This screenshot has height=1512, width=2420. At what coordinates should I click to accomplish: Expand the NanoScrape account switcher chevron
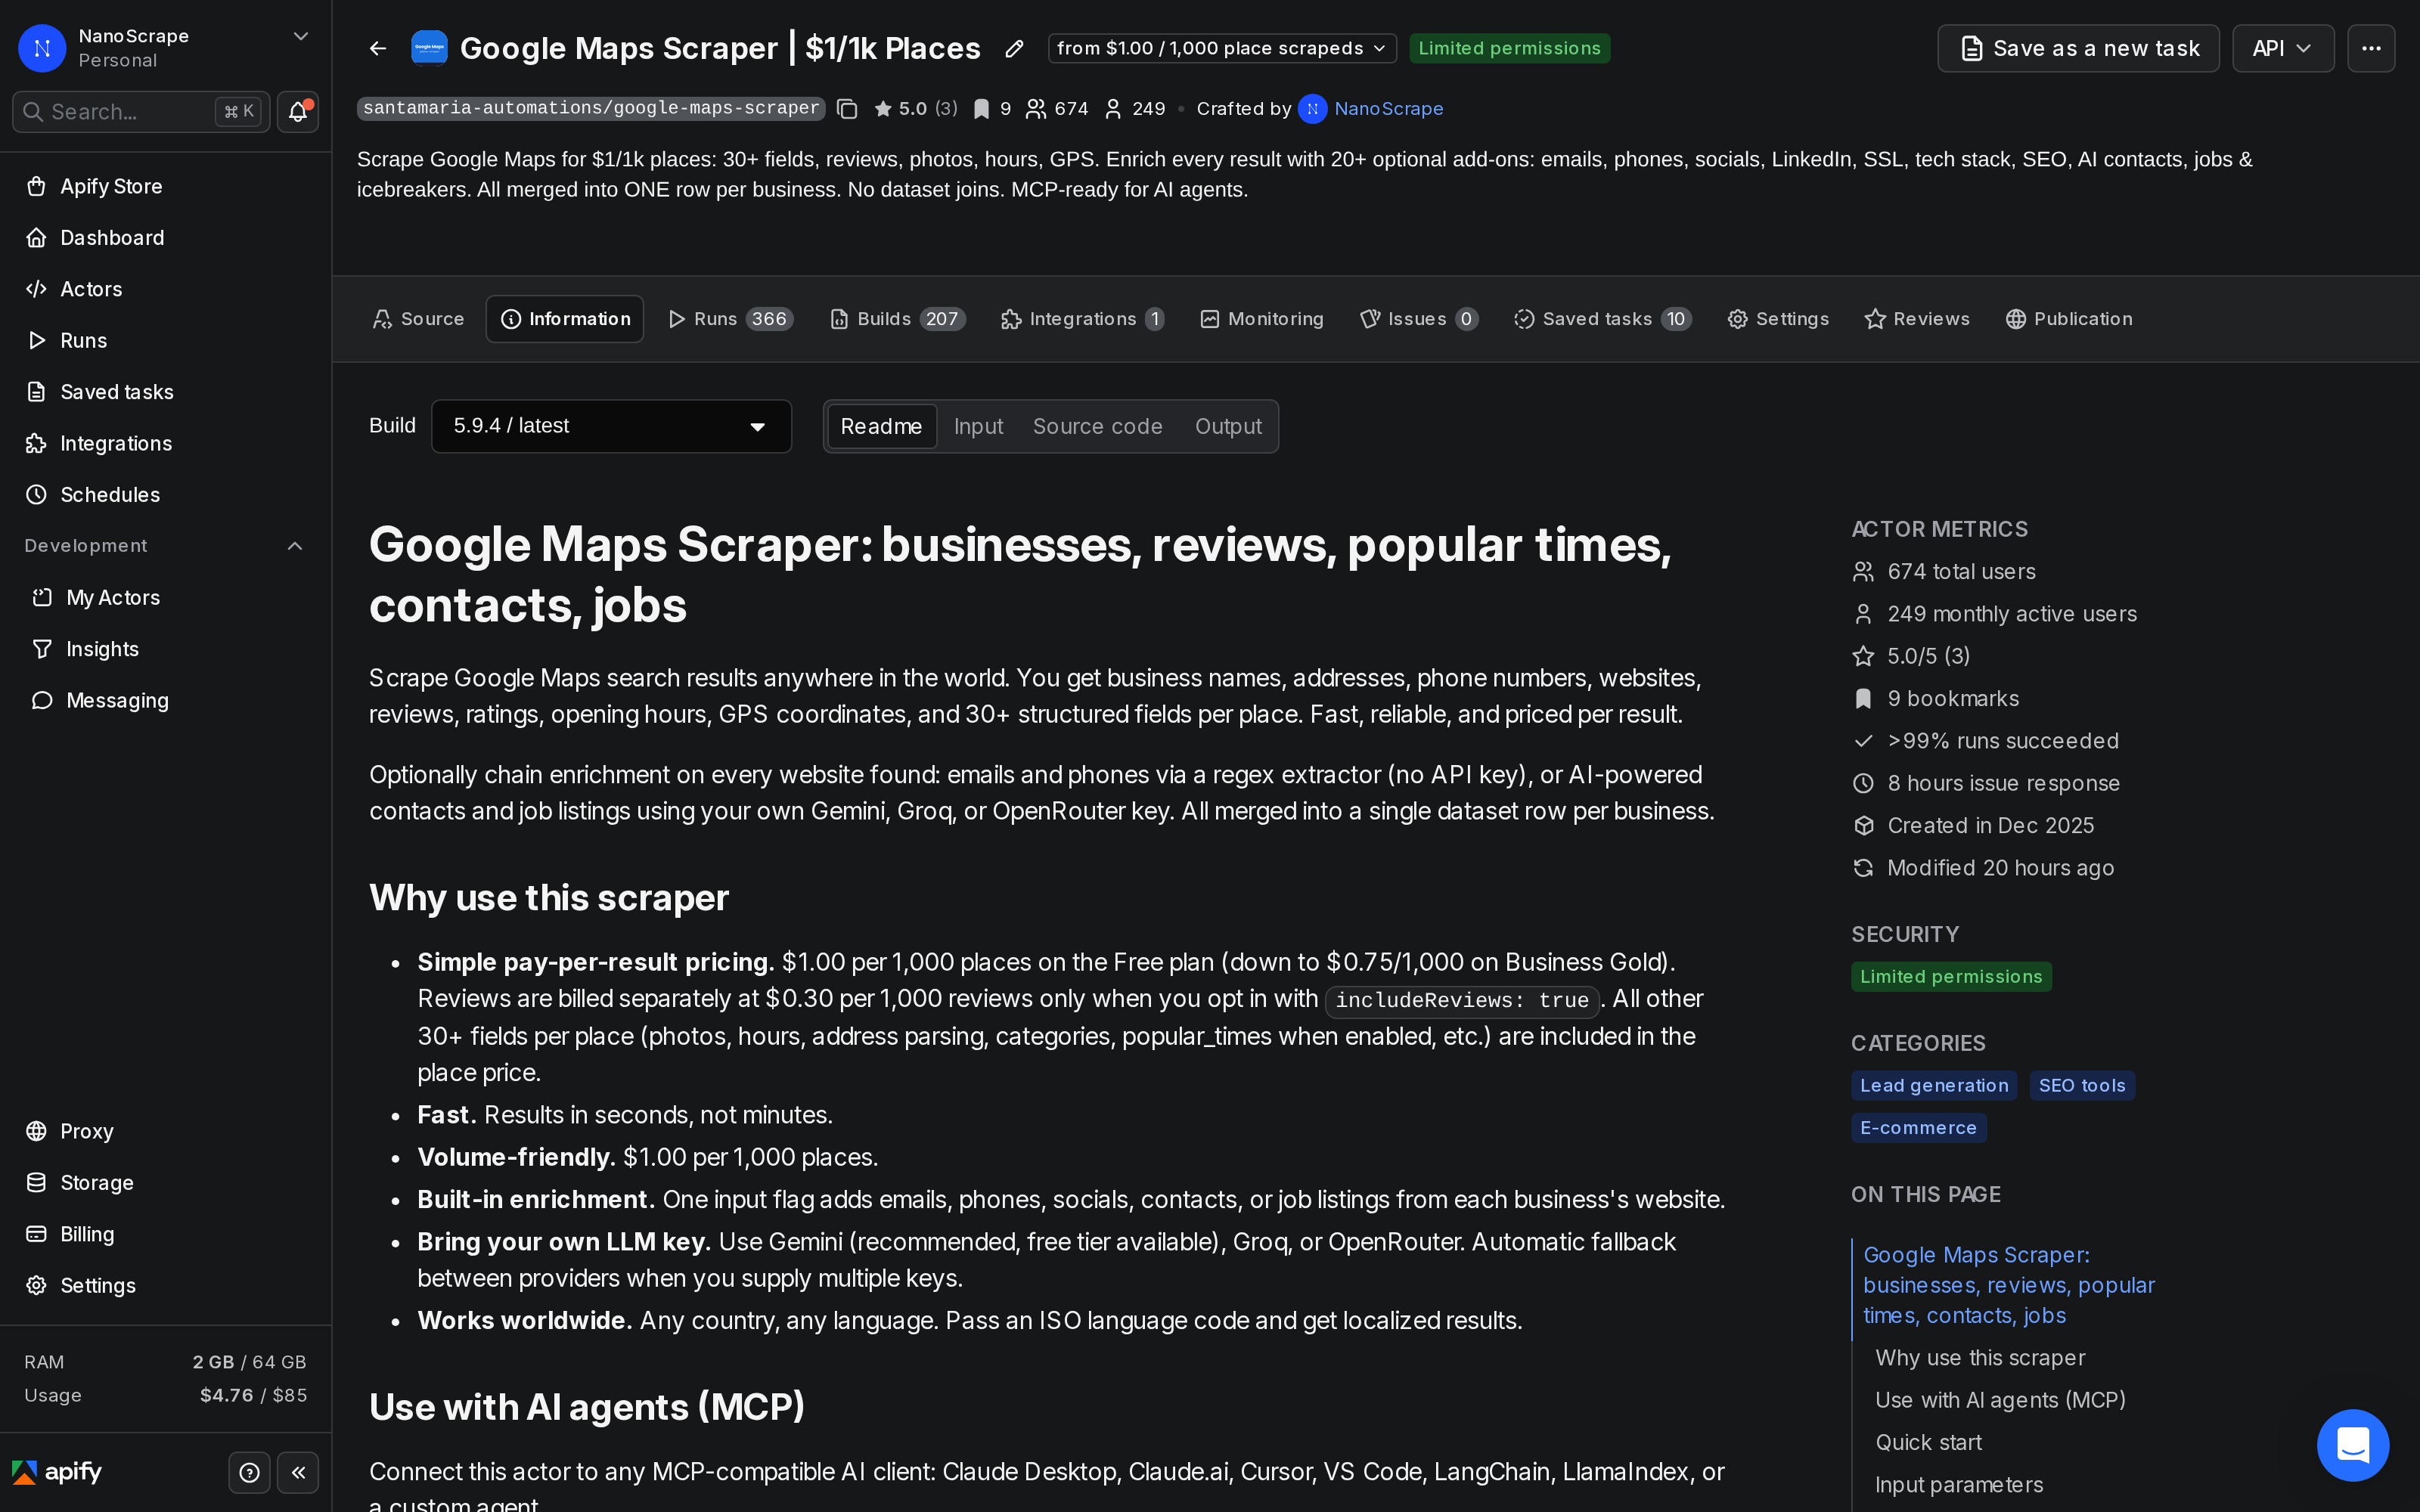[x=300, y=36]
